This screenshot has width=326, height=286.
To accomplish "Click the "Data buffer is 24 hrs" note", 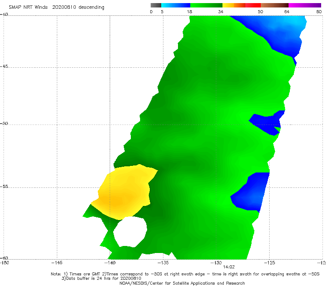I will point(101,279).
